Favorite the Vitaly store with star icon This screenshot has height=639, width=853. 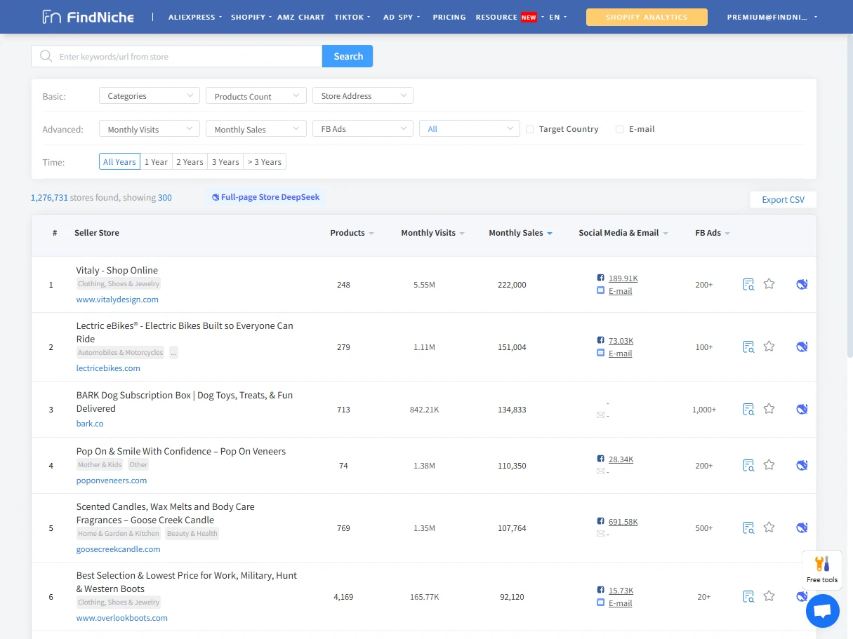point(769,284)
